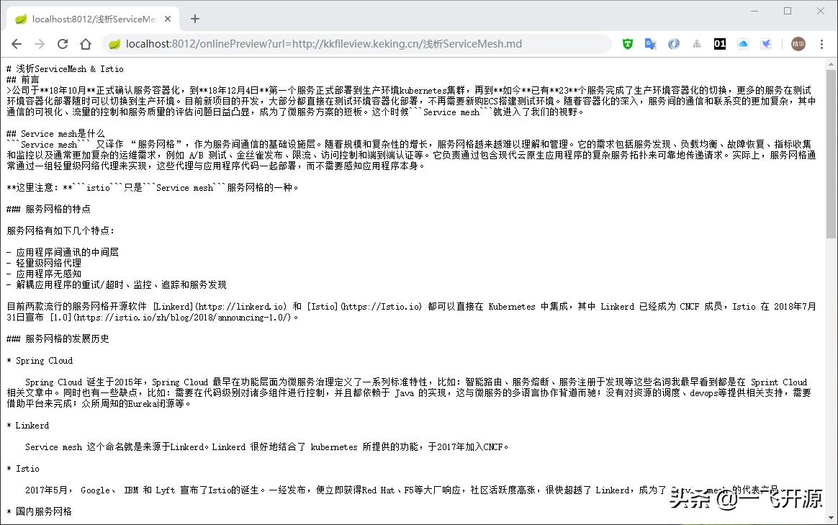
Task: Select the blue cloud extension icon
Action: pyautogui.click(x=743, y=44)
